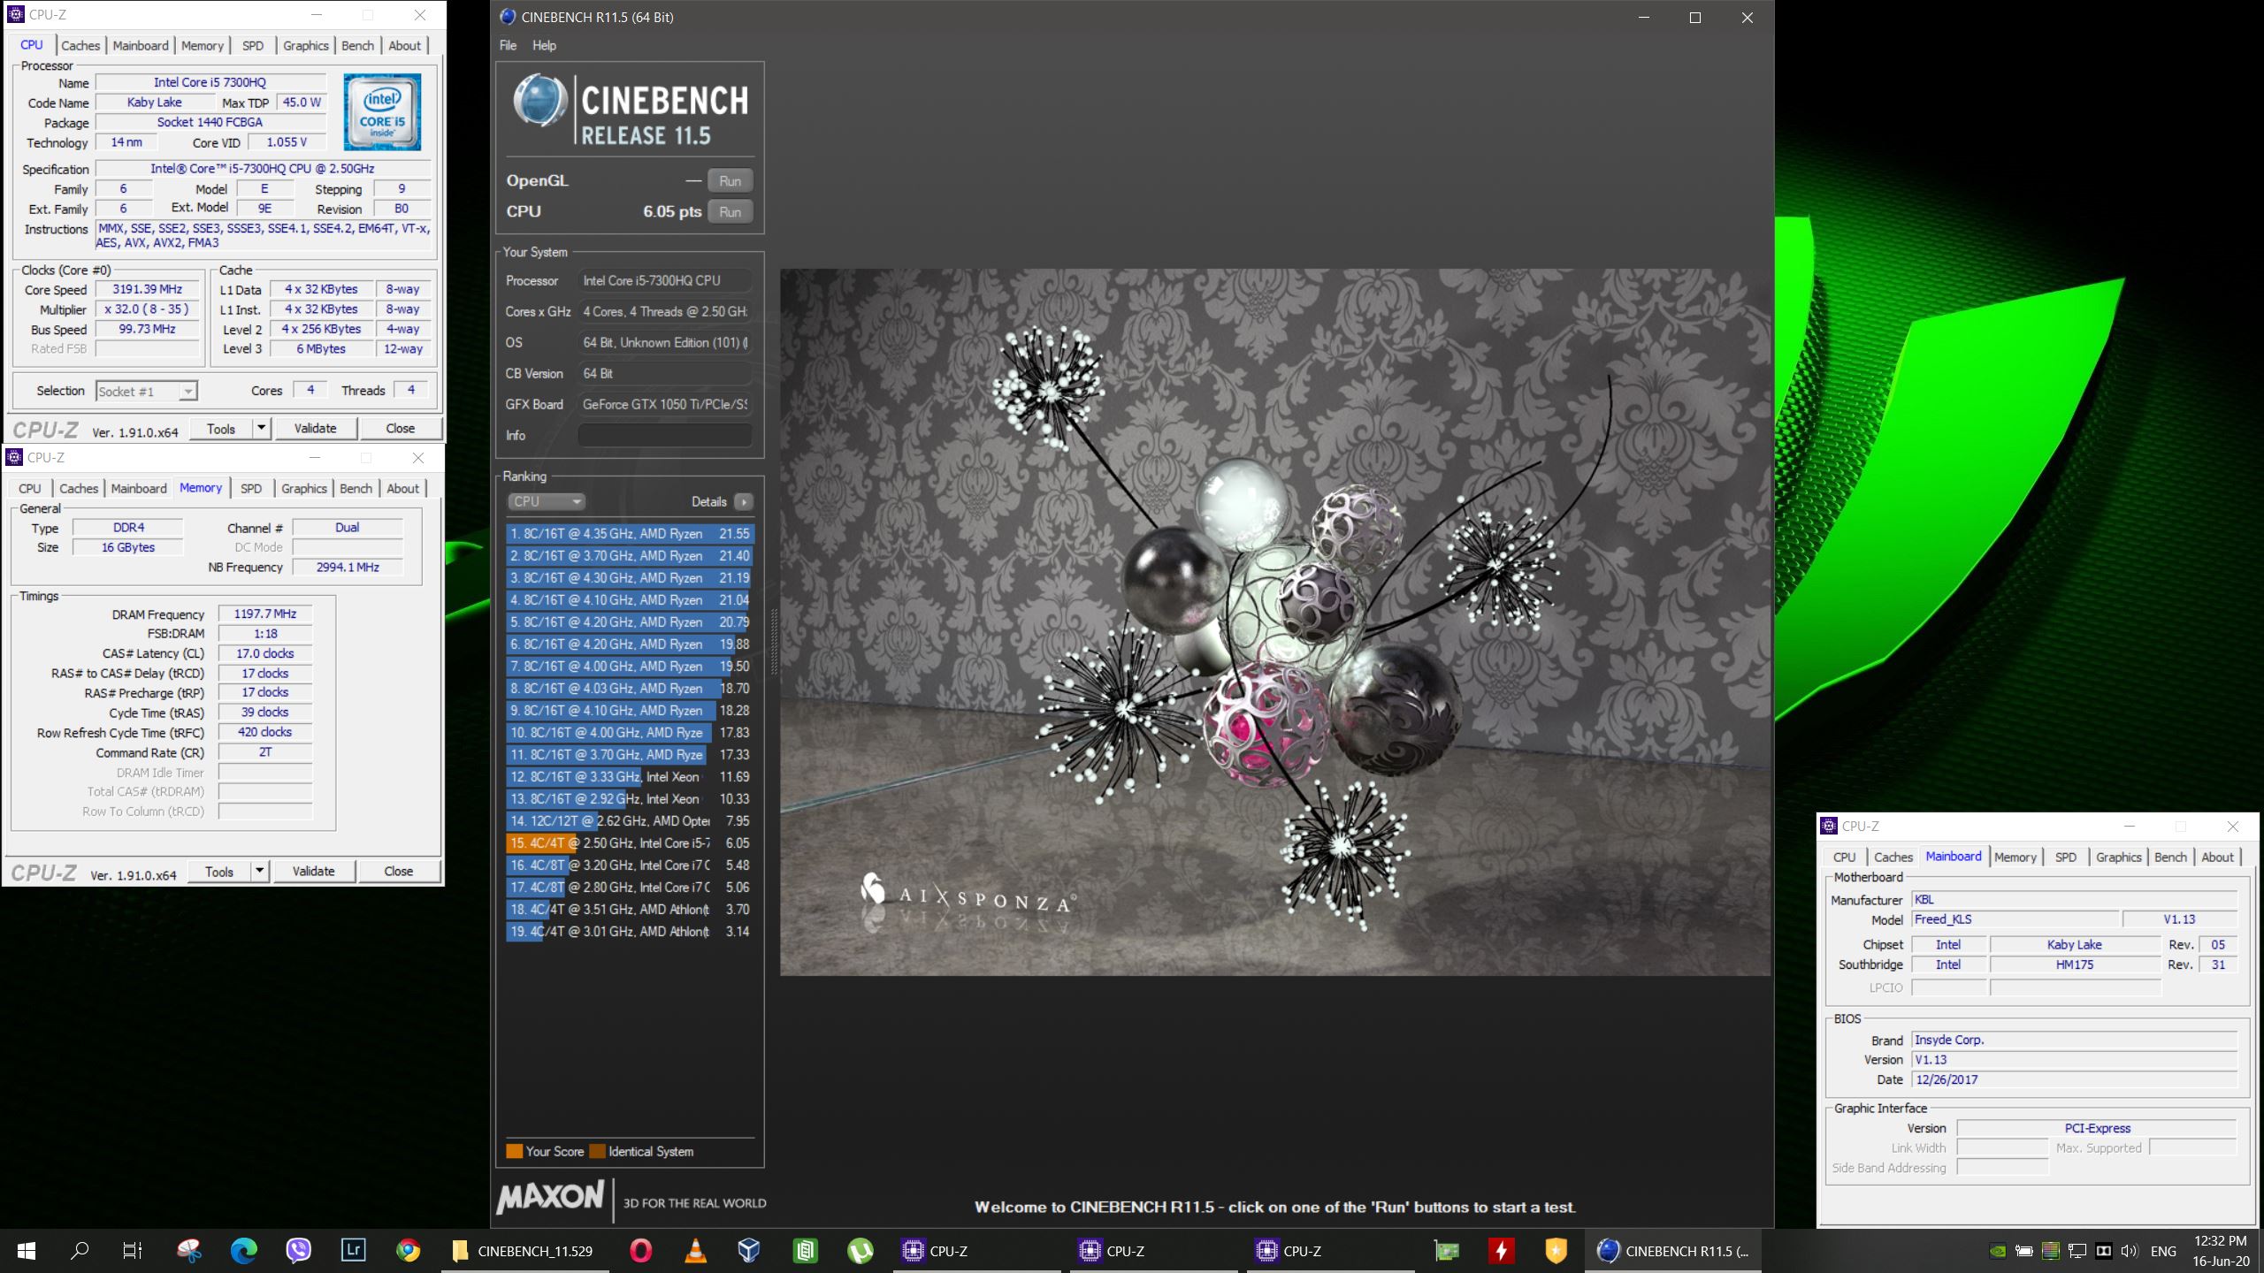Expand ranking Details arrow
The height and width of the screenshot is (1273, 2264).
click(x=744, y=501)
